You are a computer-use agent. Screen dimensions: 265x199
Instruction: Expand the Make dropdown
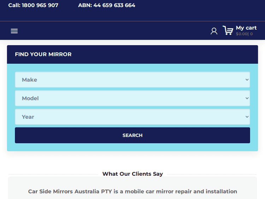[x=132, y=80]
